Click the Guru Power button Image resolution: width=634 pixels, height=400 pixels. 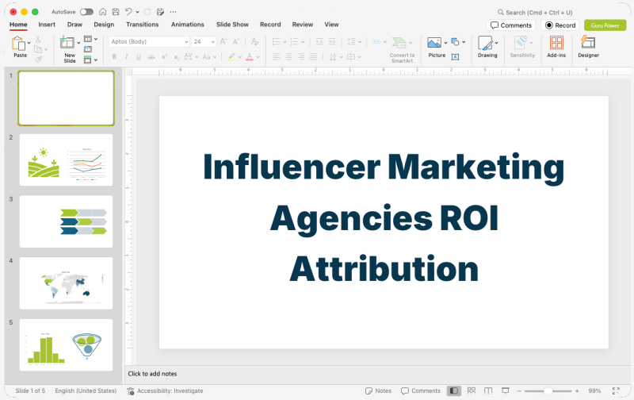(x=605, y=25)
